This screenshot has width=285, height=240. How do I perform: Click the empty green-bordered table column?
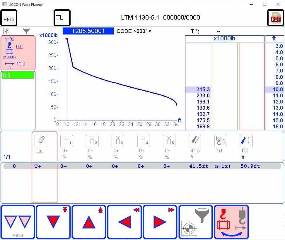coord(225,86)
